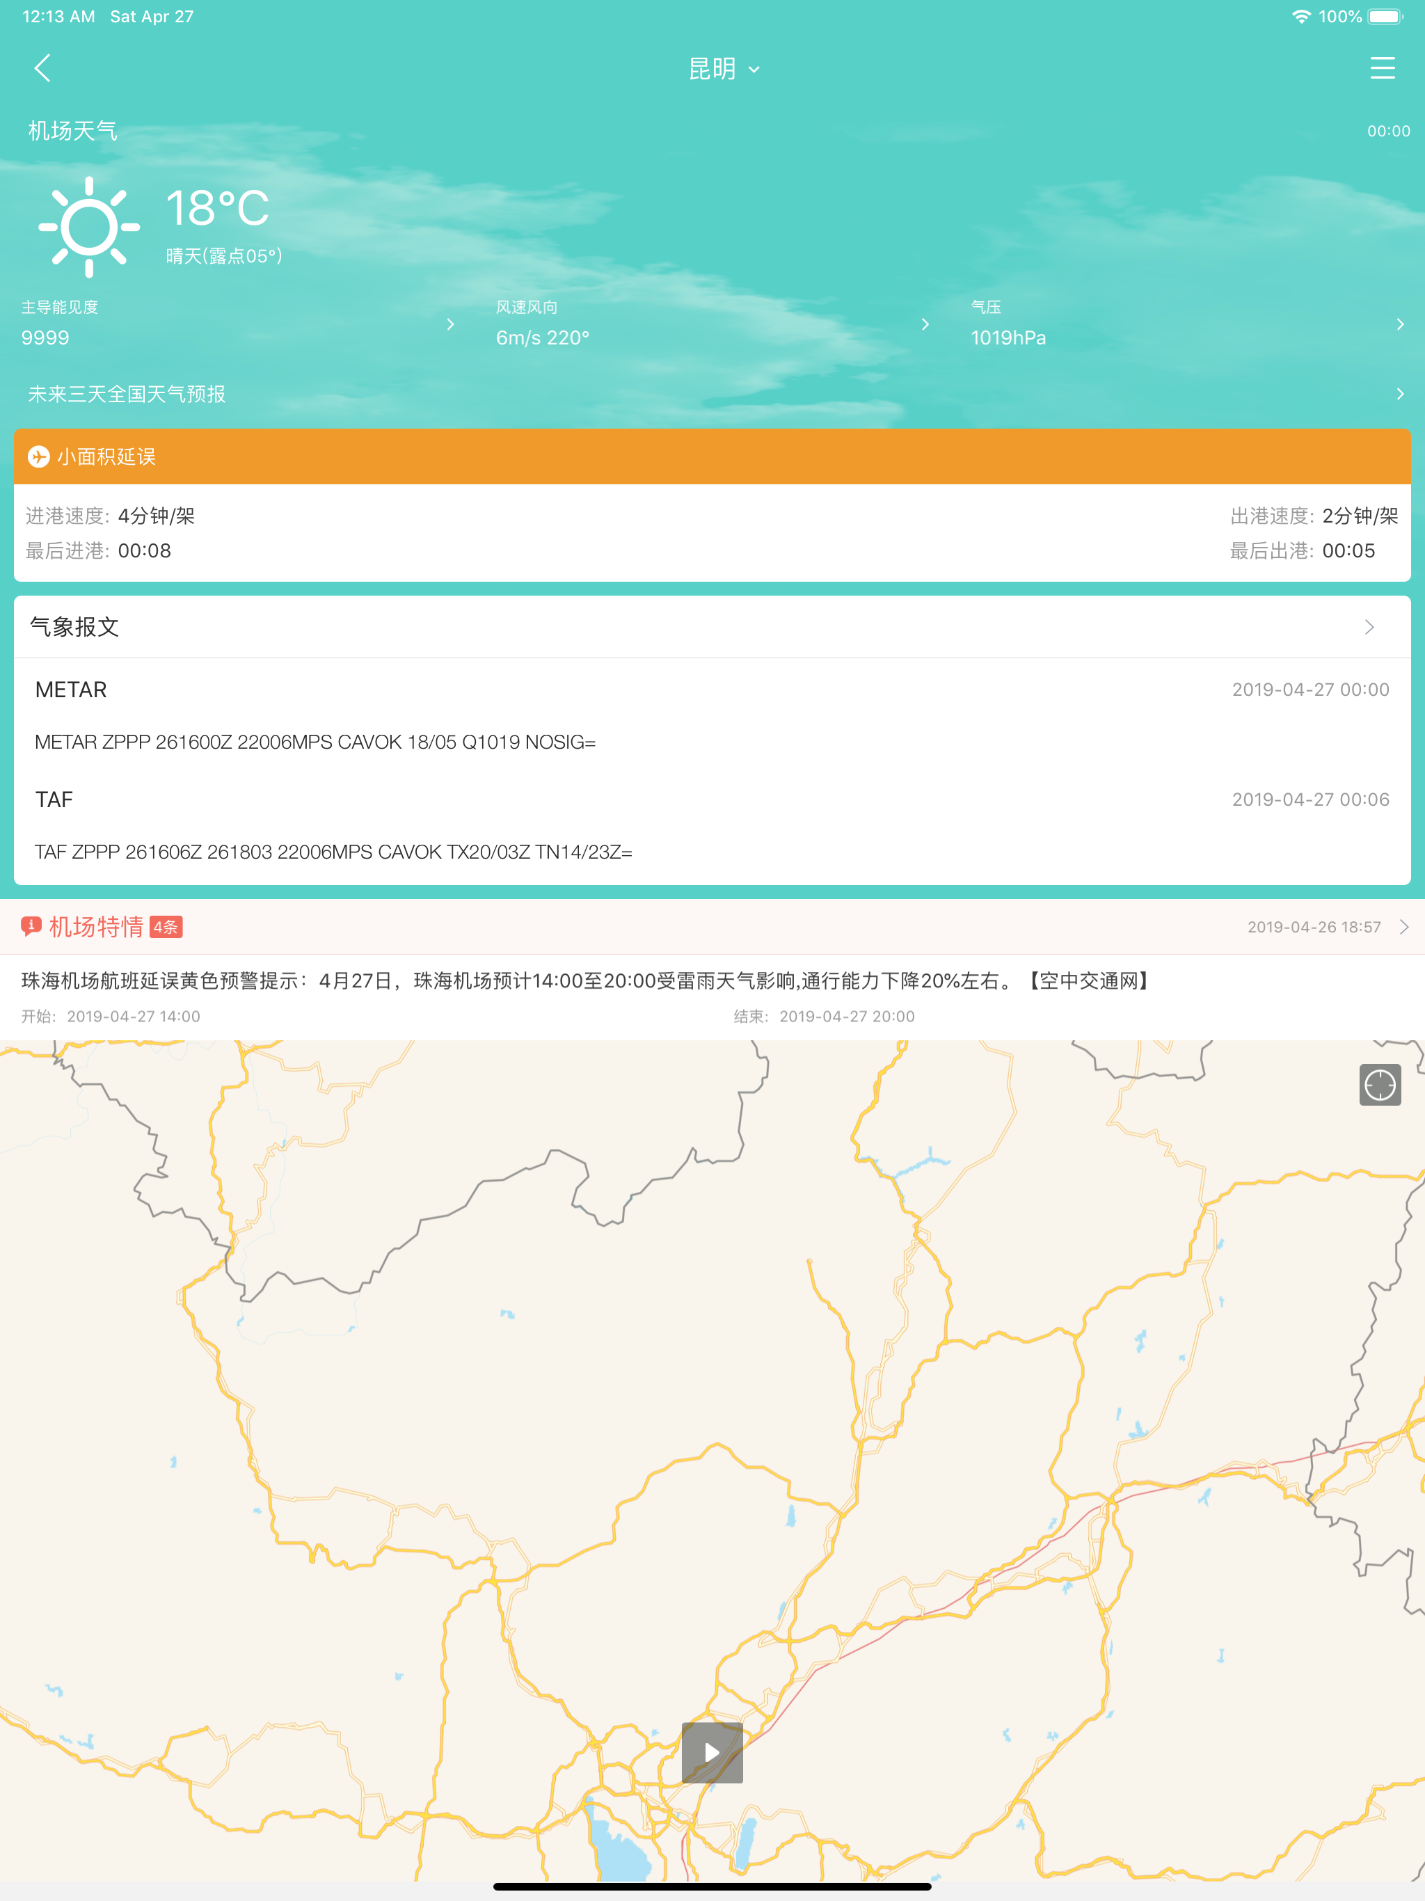Screen dimensions: 1425x1901
Task: Open the 昆明 airport selector dropdown
Action: coord(724,69)
